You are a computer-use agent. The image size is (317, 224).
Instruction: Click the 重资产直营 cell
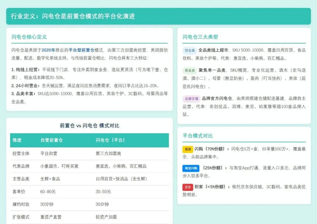51,217
